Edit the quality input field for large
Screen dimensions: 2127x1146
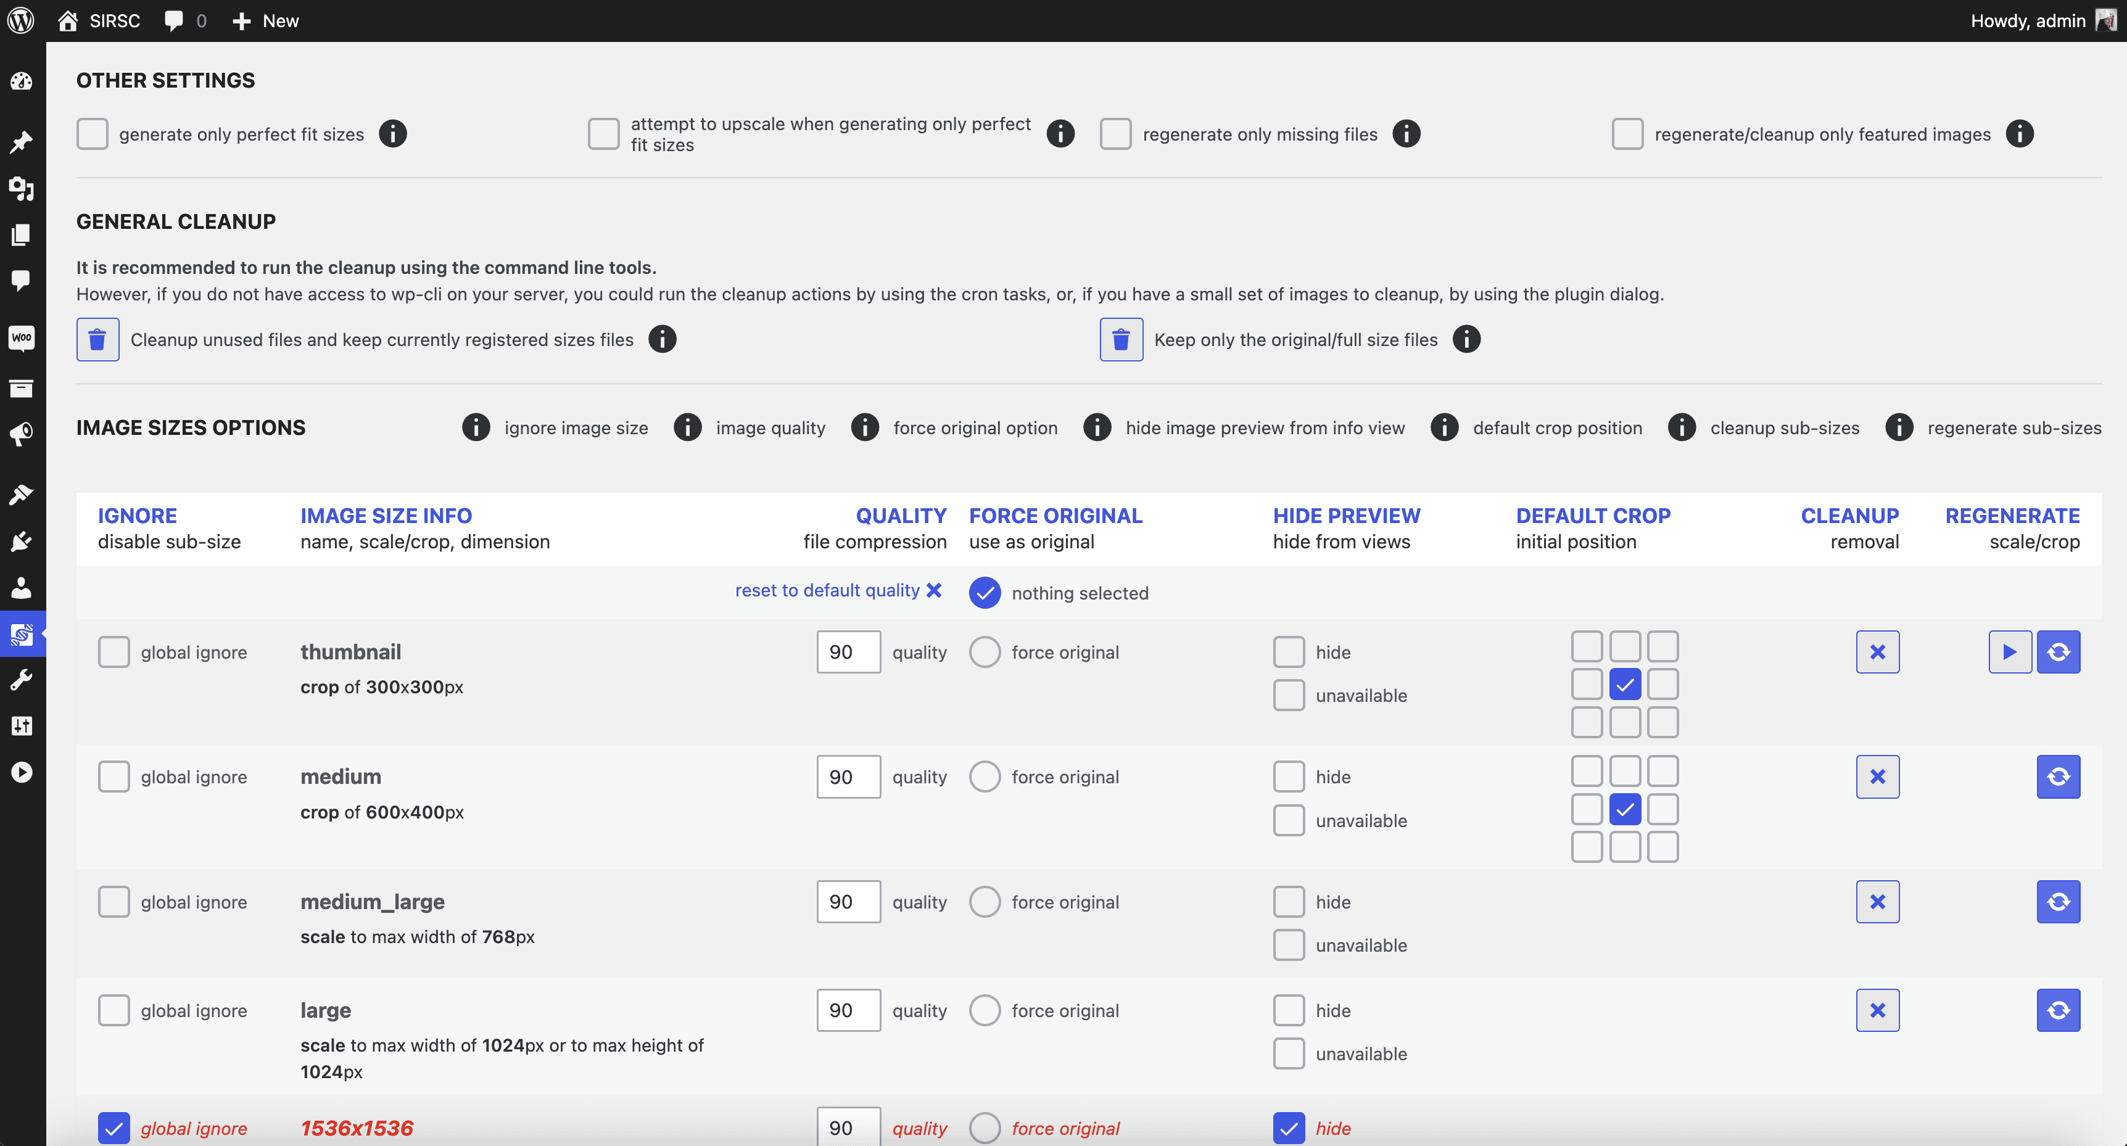[848, 1010]
